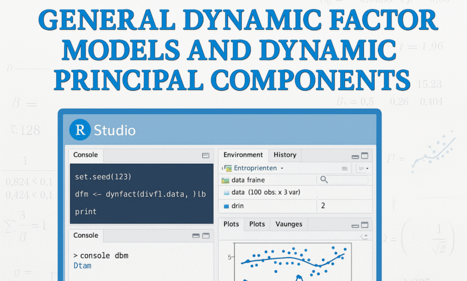Open the second Plots tab
The height and width of the screenshot is (281, 467).
coord(257,224)
